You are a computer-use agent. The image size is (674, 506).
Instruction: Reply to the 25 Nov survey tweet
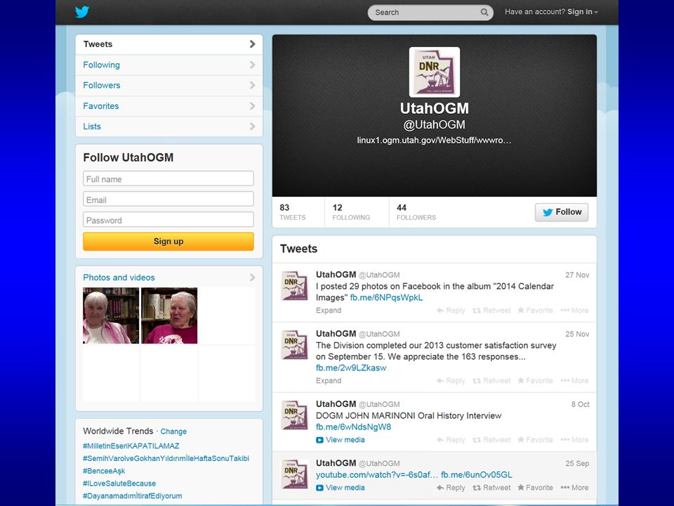coord(451,380)
